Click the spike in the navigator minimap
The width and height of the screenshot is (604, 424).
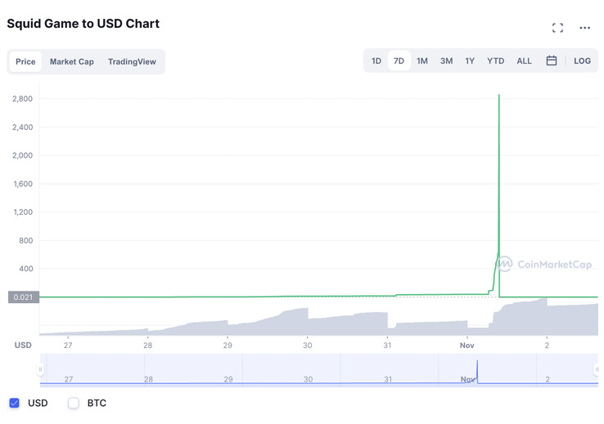pyautogui.click(x=477, y=372)
